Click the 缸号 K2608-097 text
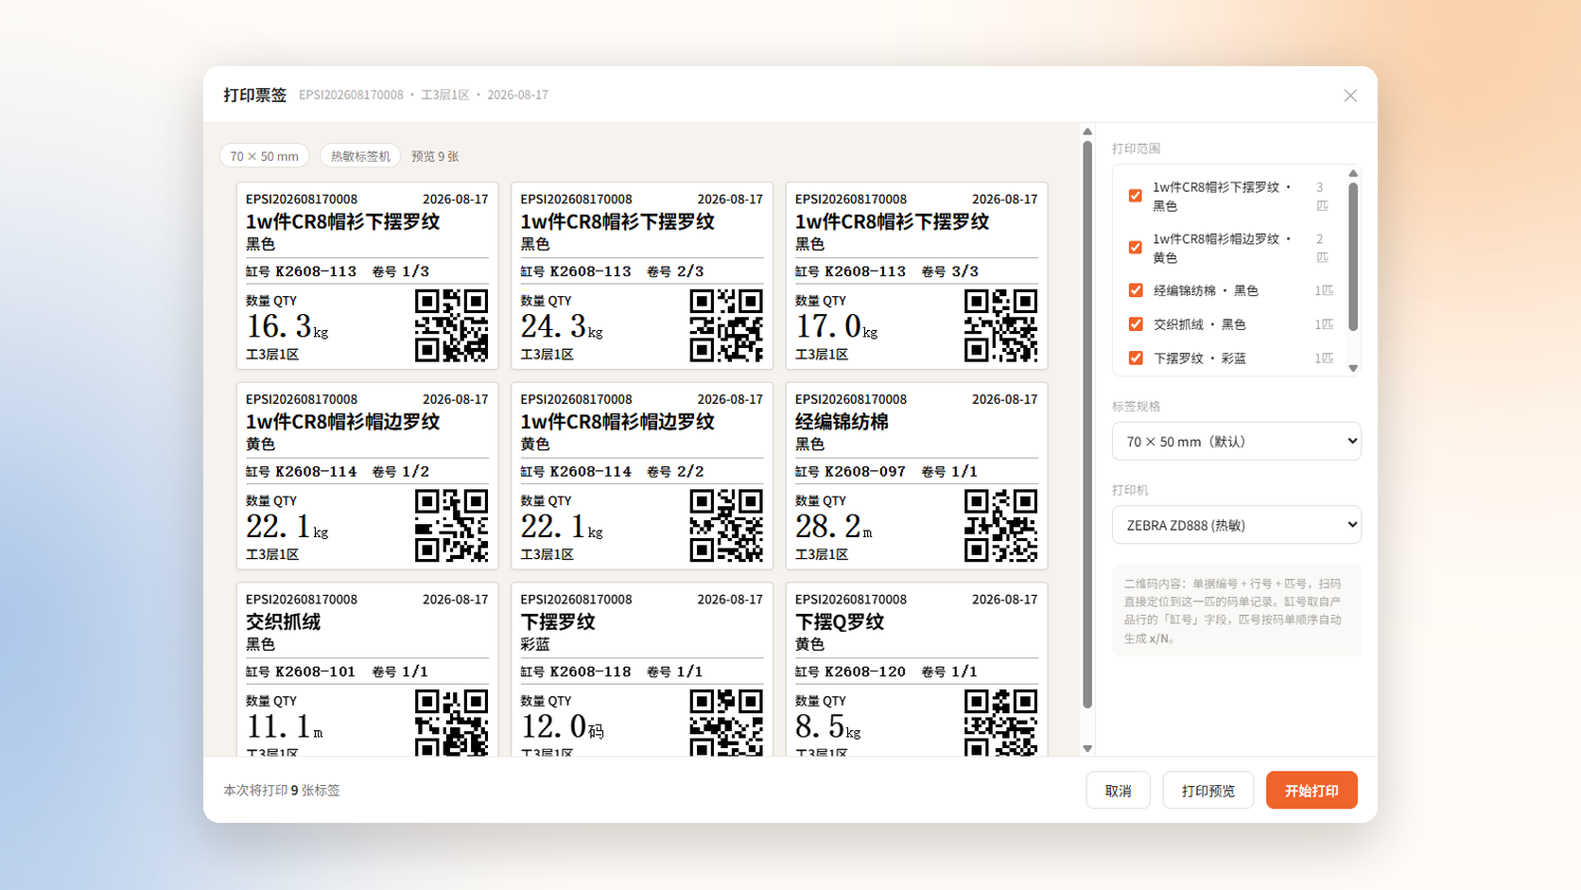 [x=850, y=471]
